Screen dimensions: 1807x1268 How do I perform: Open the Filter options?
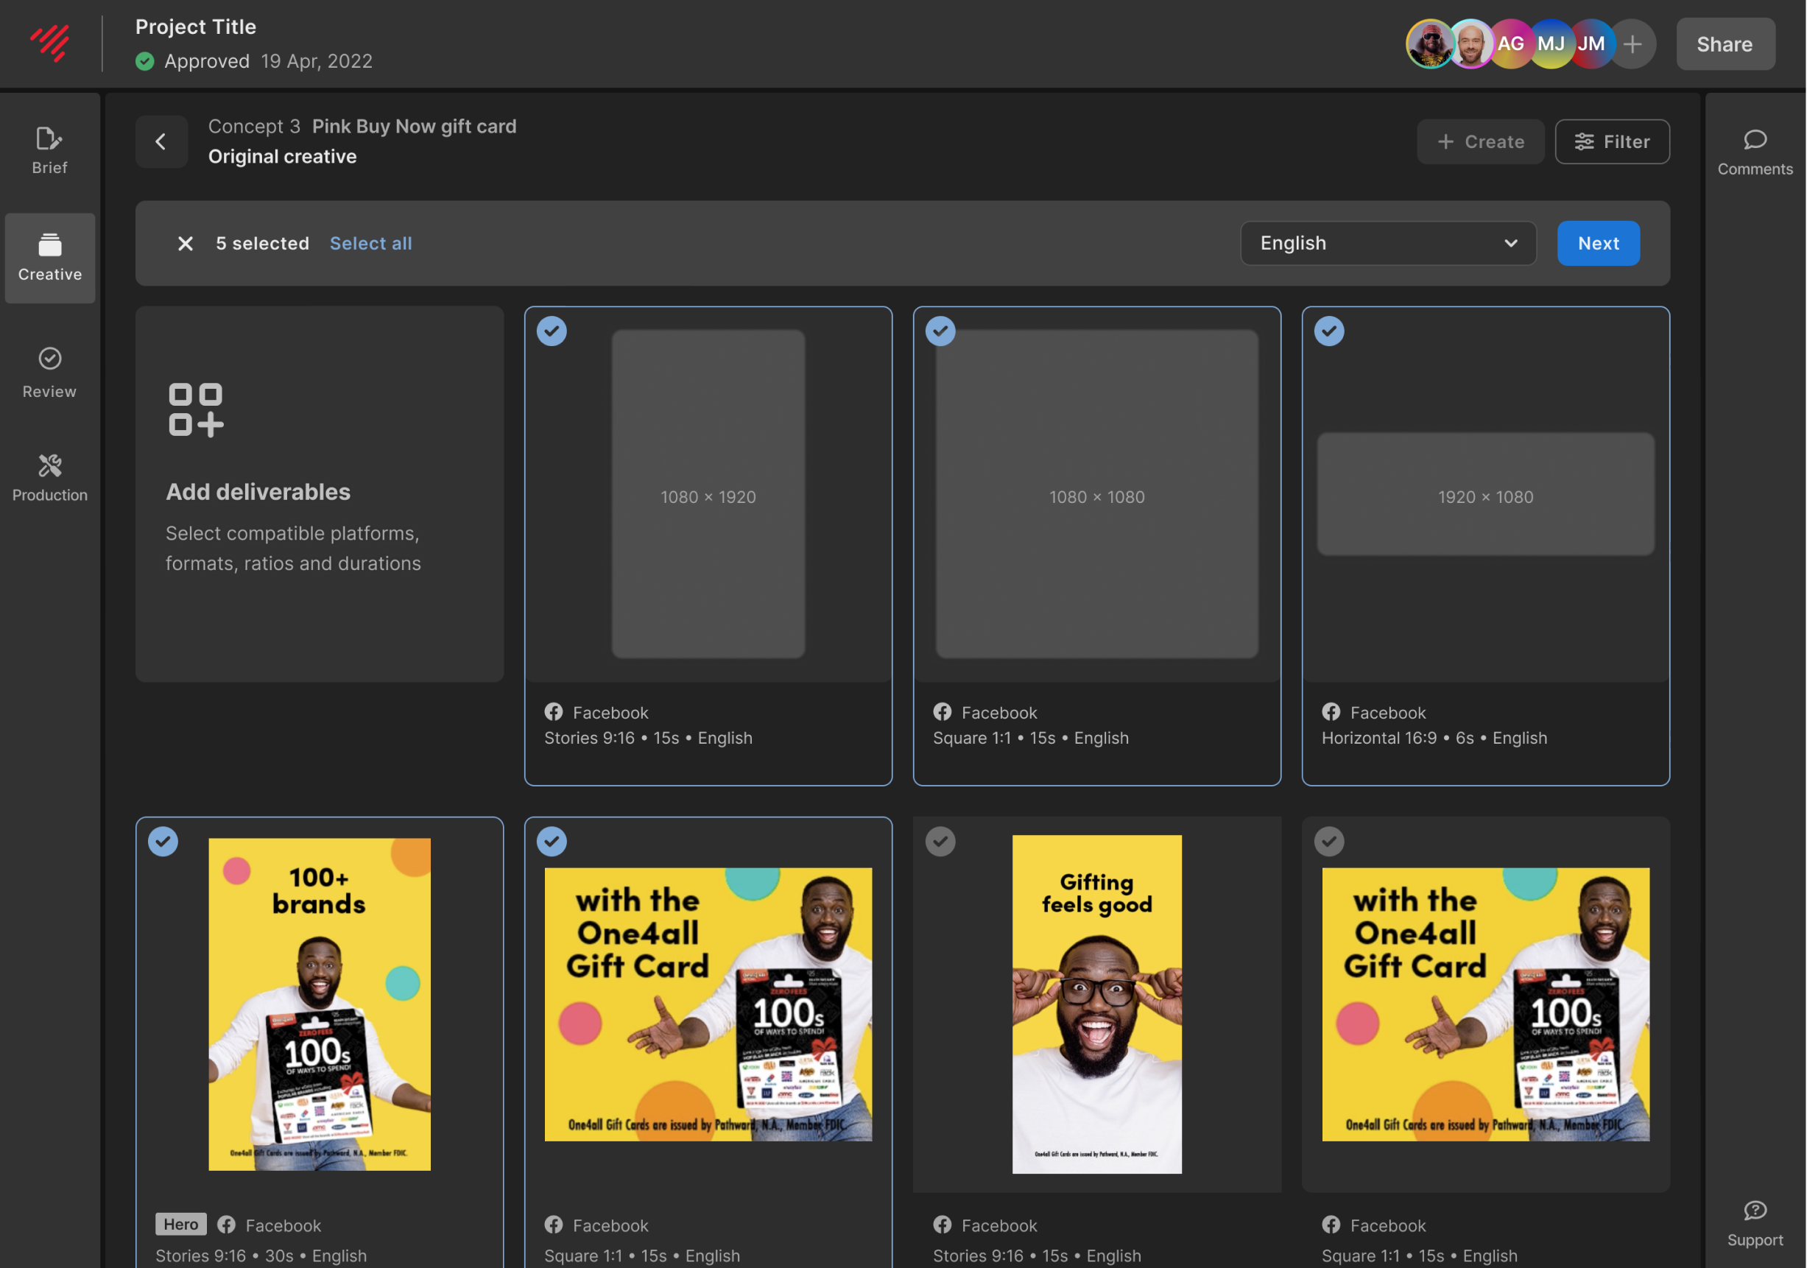[1612, 141]
